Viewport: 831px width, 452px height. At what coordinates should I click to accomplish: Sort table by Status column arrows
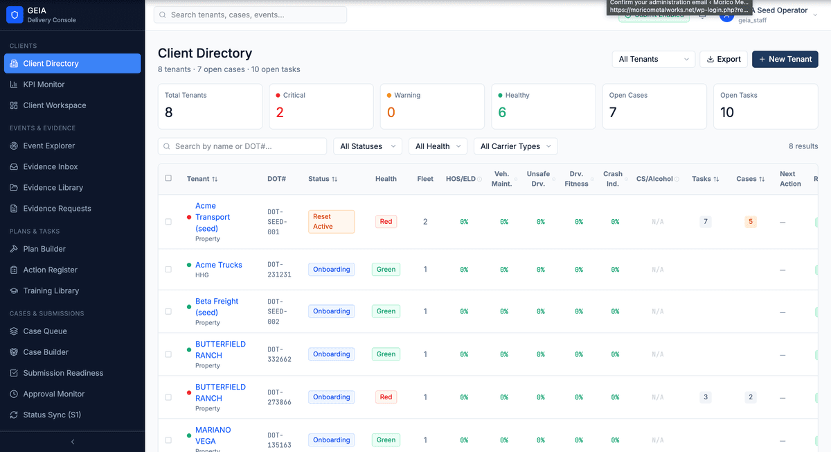click(x=335, y=179)
